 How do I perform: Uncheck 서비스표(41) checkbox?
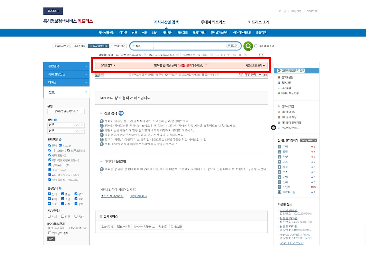(50, 150)
